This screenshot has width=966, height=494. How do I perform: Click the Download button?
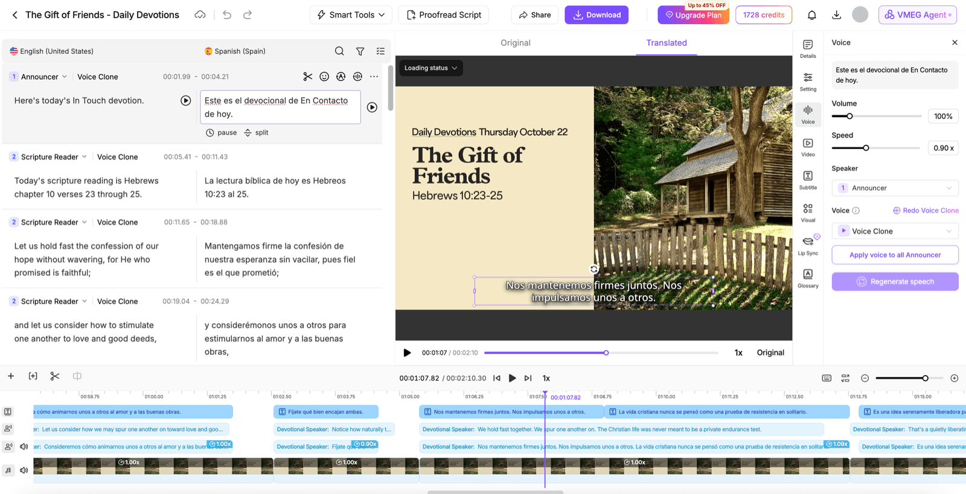(x=597, y=15)
